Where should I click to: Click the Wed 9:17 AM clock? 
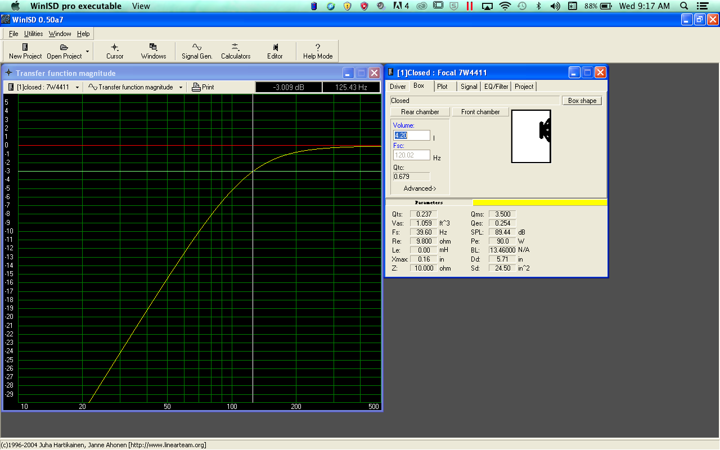pyautogui.click(x=644, y=6)
